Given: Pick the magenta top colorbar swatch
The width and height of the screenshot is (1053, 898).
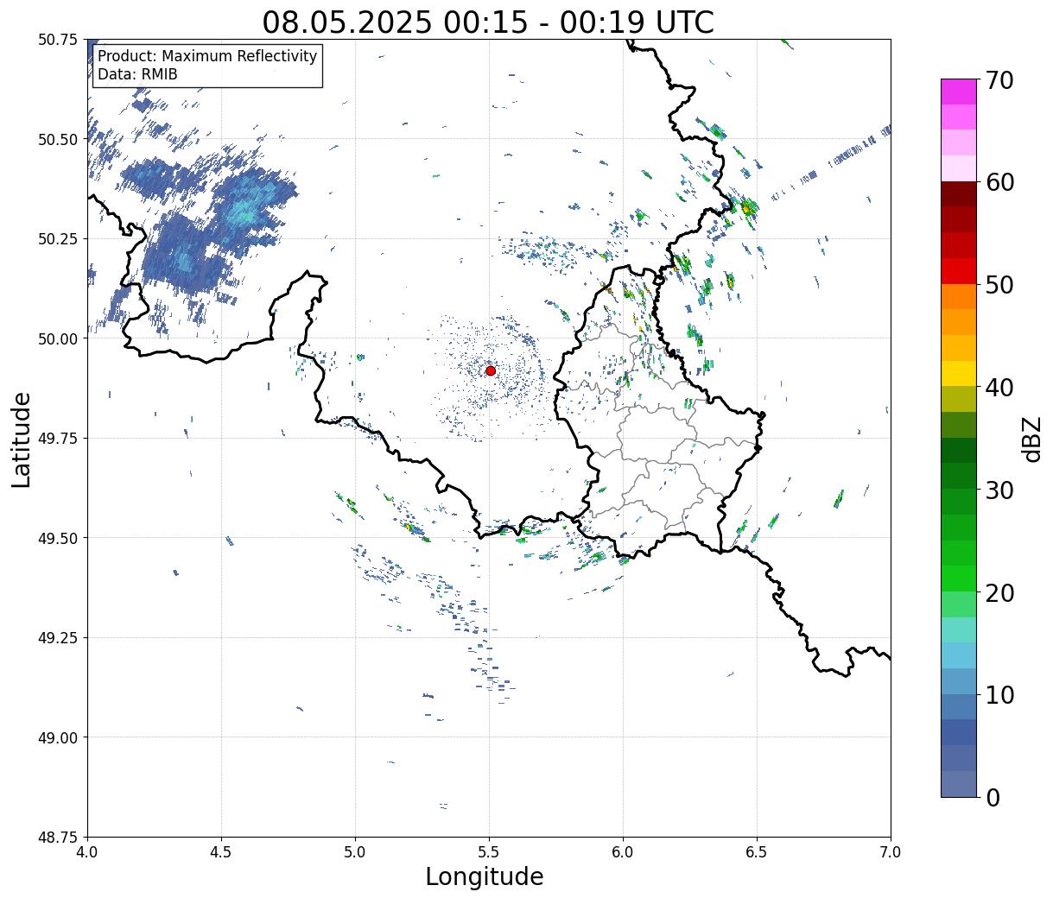Looking at the screenshot, I should 959,92.
